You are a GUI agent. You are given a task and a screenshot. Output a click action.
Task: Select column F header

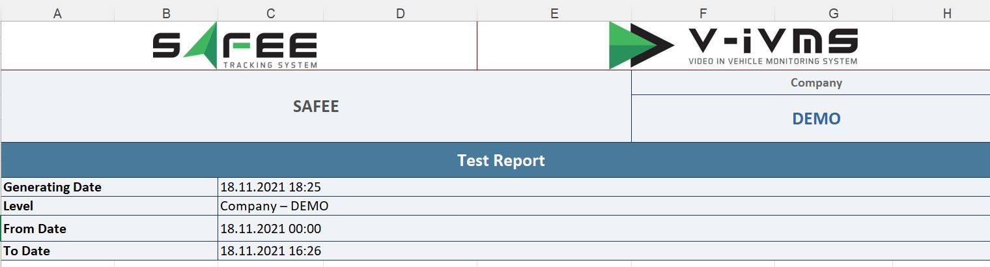tap(703, 14)
